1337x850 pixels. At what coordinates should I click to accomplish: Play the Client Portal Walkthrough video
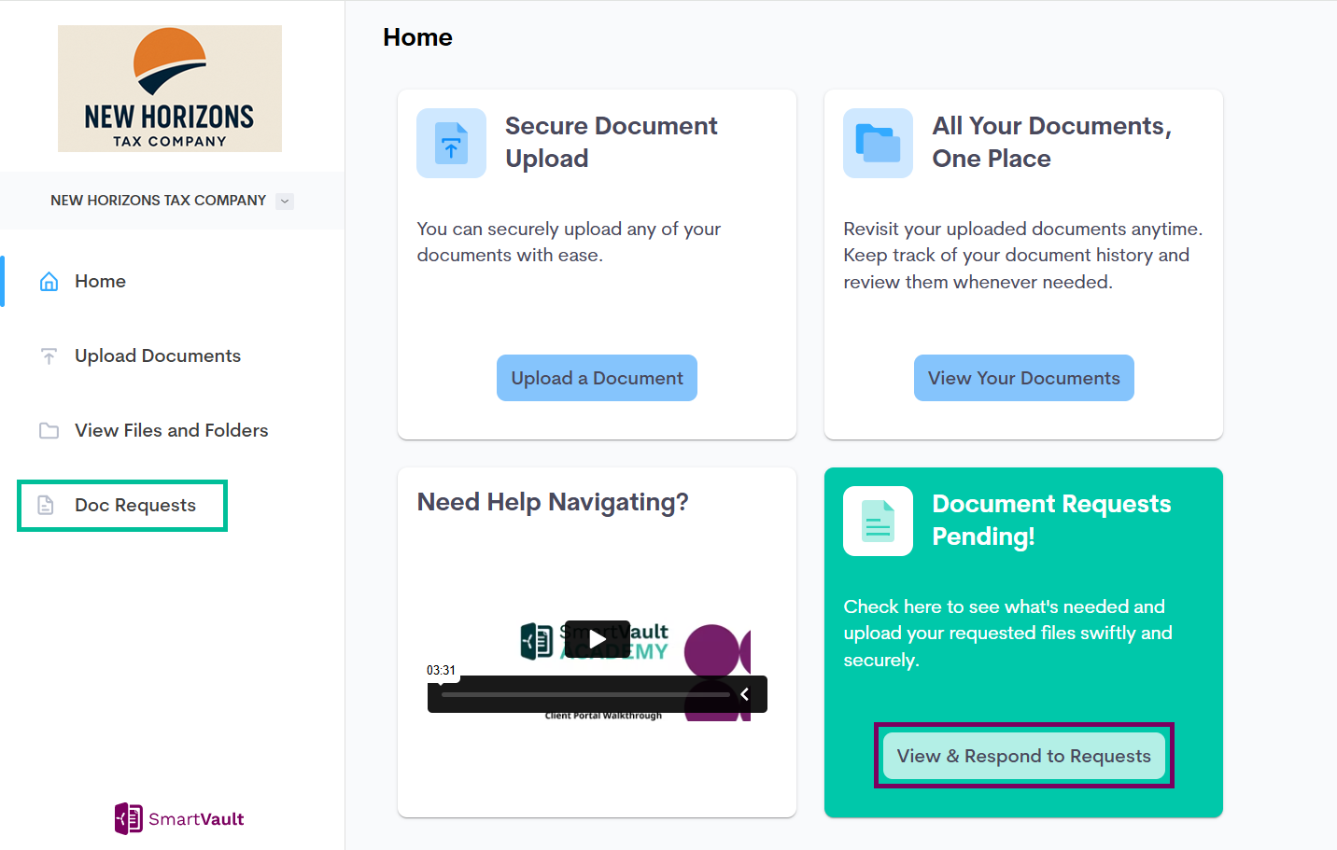597,639
